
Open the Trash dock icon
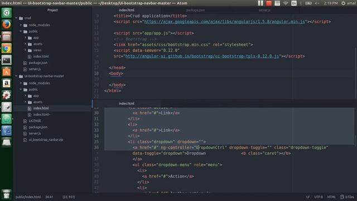click(x=6, y=194)
